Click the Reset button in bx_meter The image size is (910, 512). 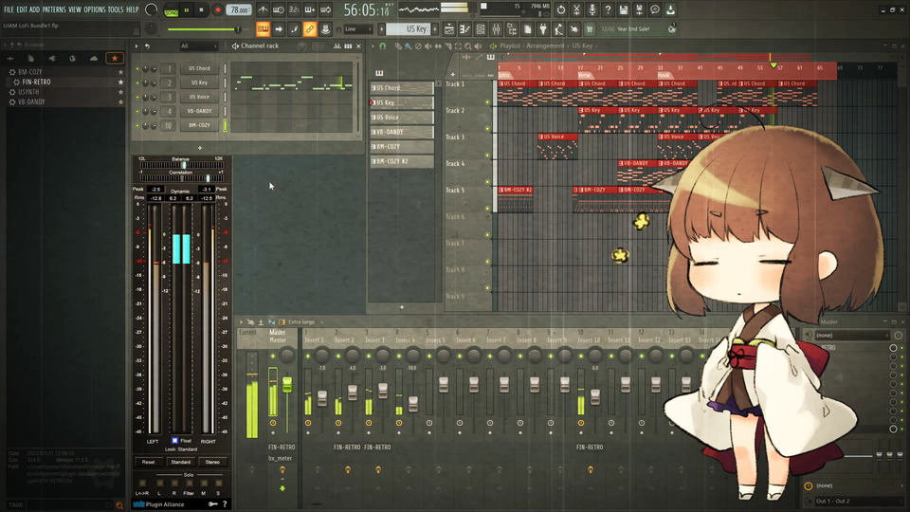149,462
